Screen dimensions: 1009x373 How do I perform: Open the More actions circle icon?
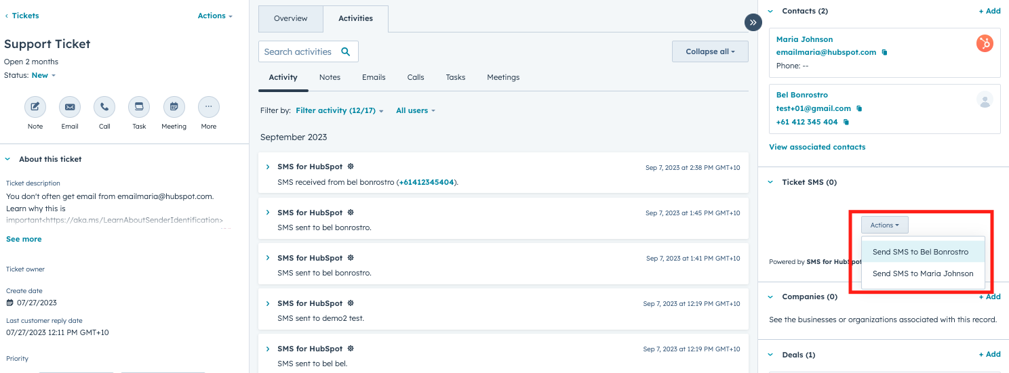(209, 107)
